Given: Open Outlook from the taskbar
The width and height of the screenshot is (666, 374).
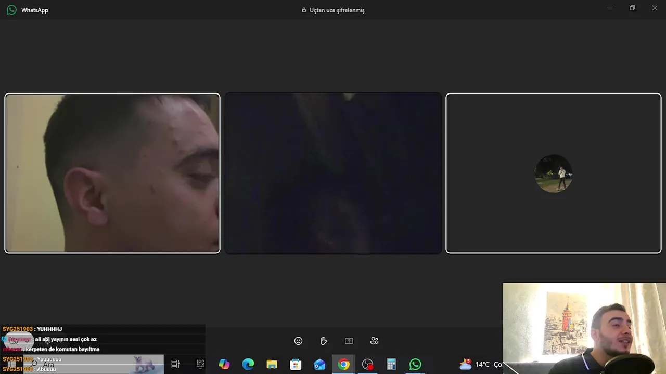Looking at the screenshot, I should point(319,364).
